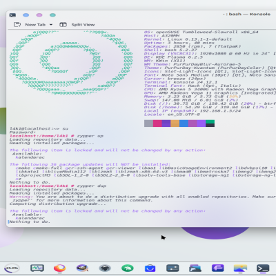This screenshot has height=276, width=276.
Task: Click the 'Terminal Font: Hack (9pt, Italic)' line
Action: [193, 86]
